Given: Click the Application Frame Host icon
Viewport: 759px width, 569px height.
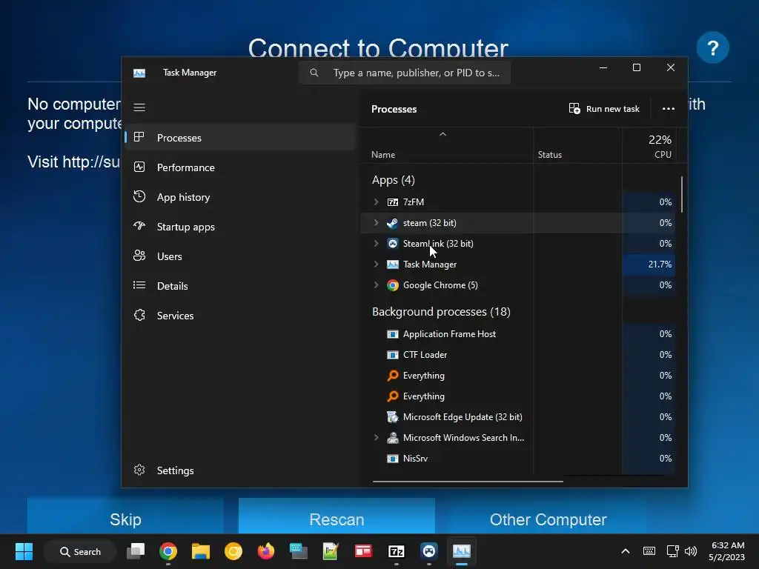Looking at the screenshot, I should (393, 334).
